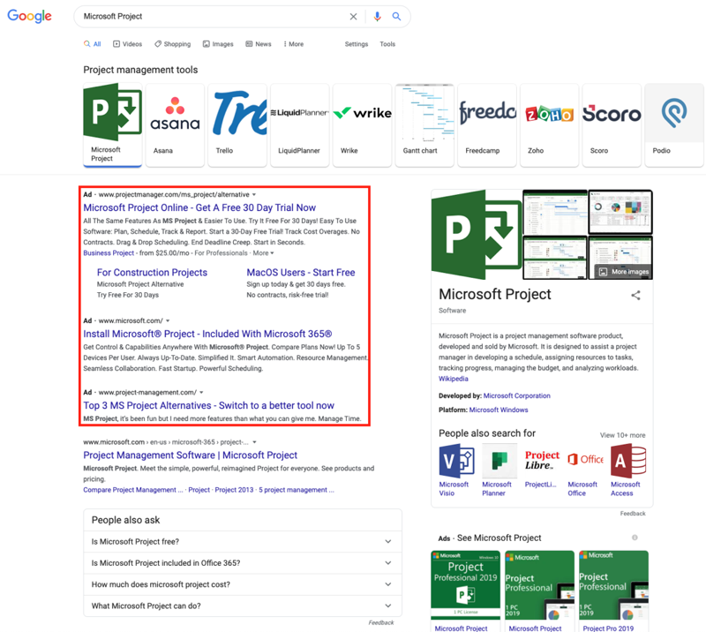The width and height of the screenshot is (706, 632).
Task: Open 'Project Management Software | Microsoft Project' result
Action: coord(190,455)
